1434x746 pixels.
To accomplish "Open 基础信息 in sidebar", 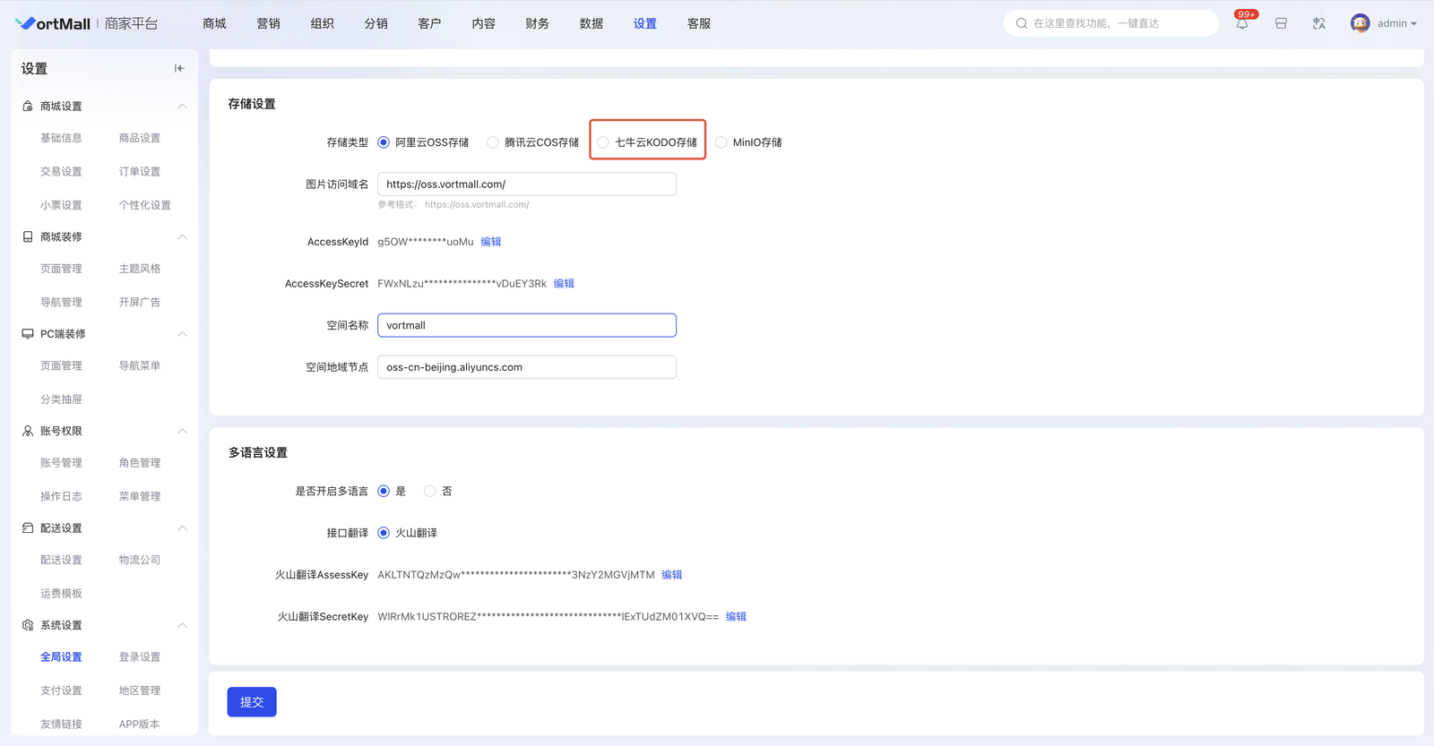I will [x=61, y=138].
